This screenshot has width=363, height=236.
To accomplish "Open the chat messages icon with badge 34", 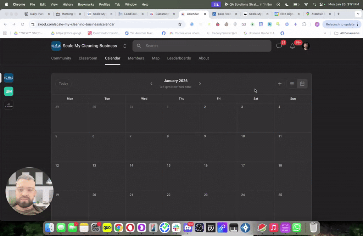I will 279,46.
